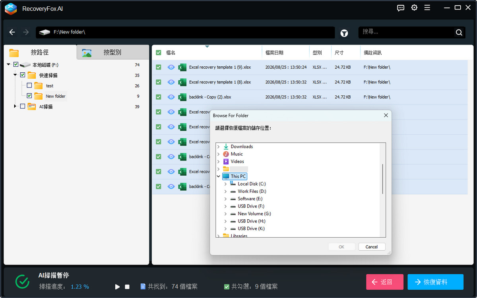Select USB Drive (H:) in folder tree

point(252,221)
